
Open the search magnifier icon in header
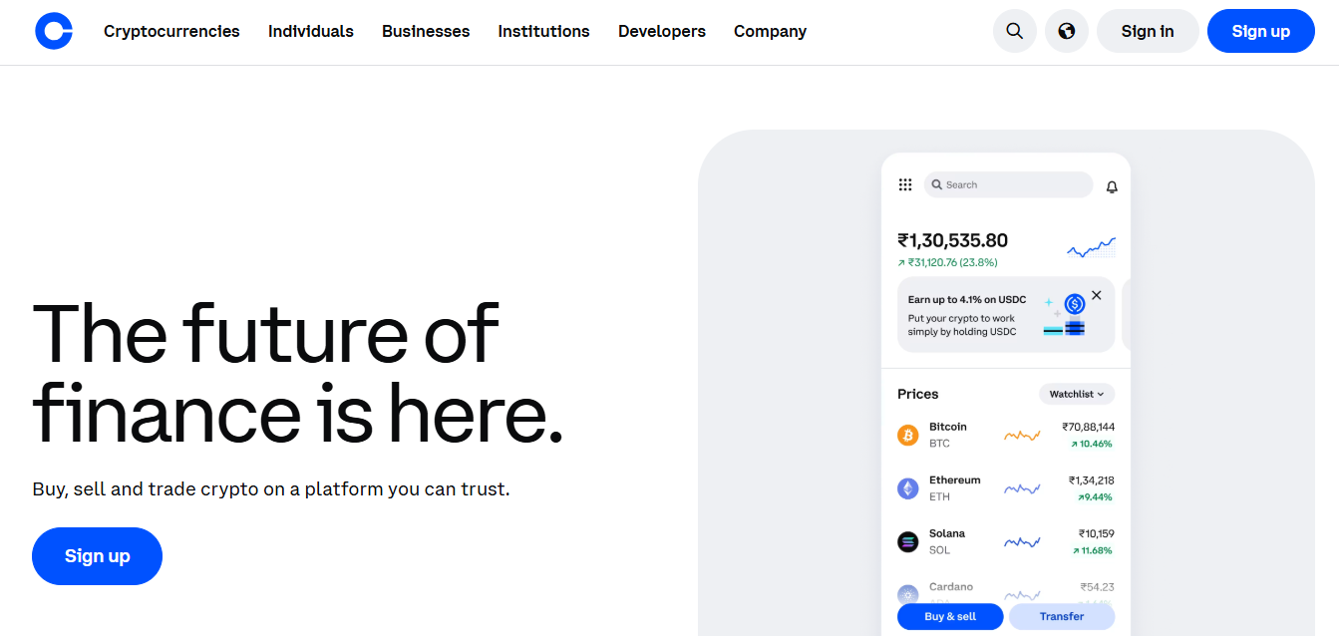1015,31
